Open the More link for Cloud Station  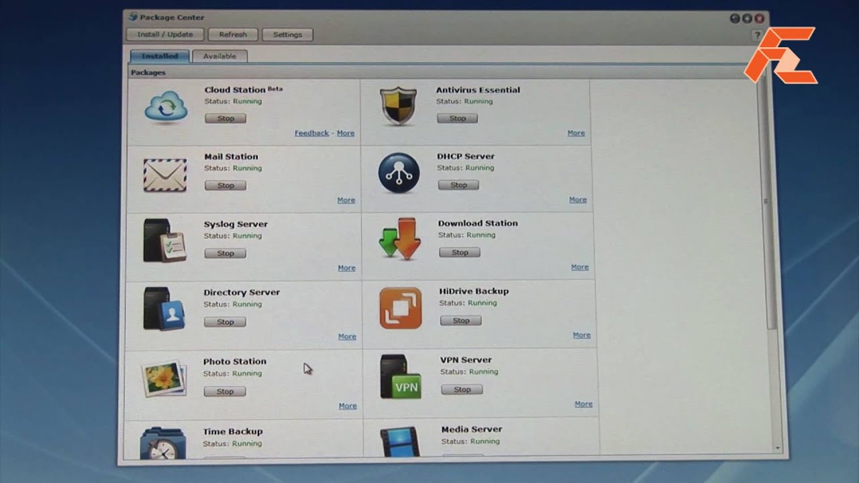346,133
